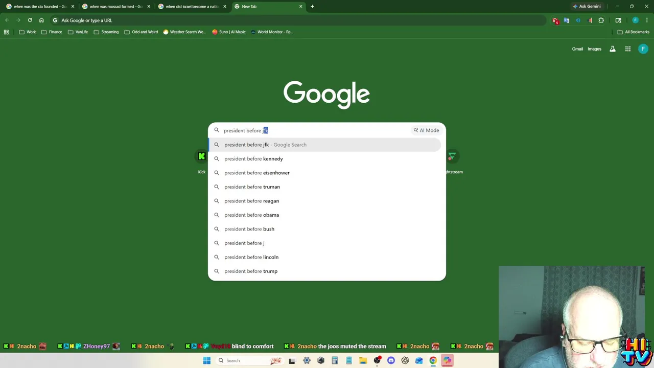Open the Work bookmarks folder
This screenshot has width=654, height=368.
[x=28, y=32]
